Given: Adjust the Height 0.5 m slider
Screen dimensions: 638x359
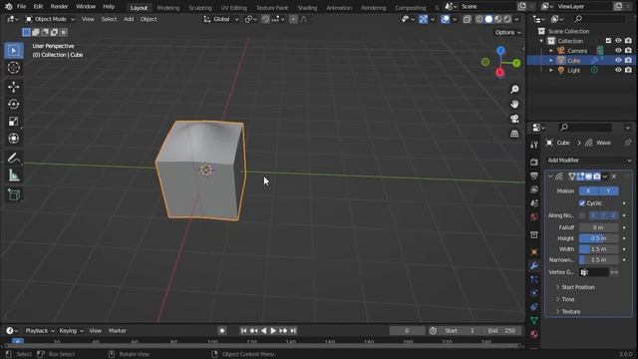Looking at the screenshot, I should tap(598, 238).
